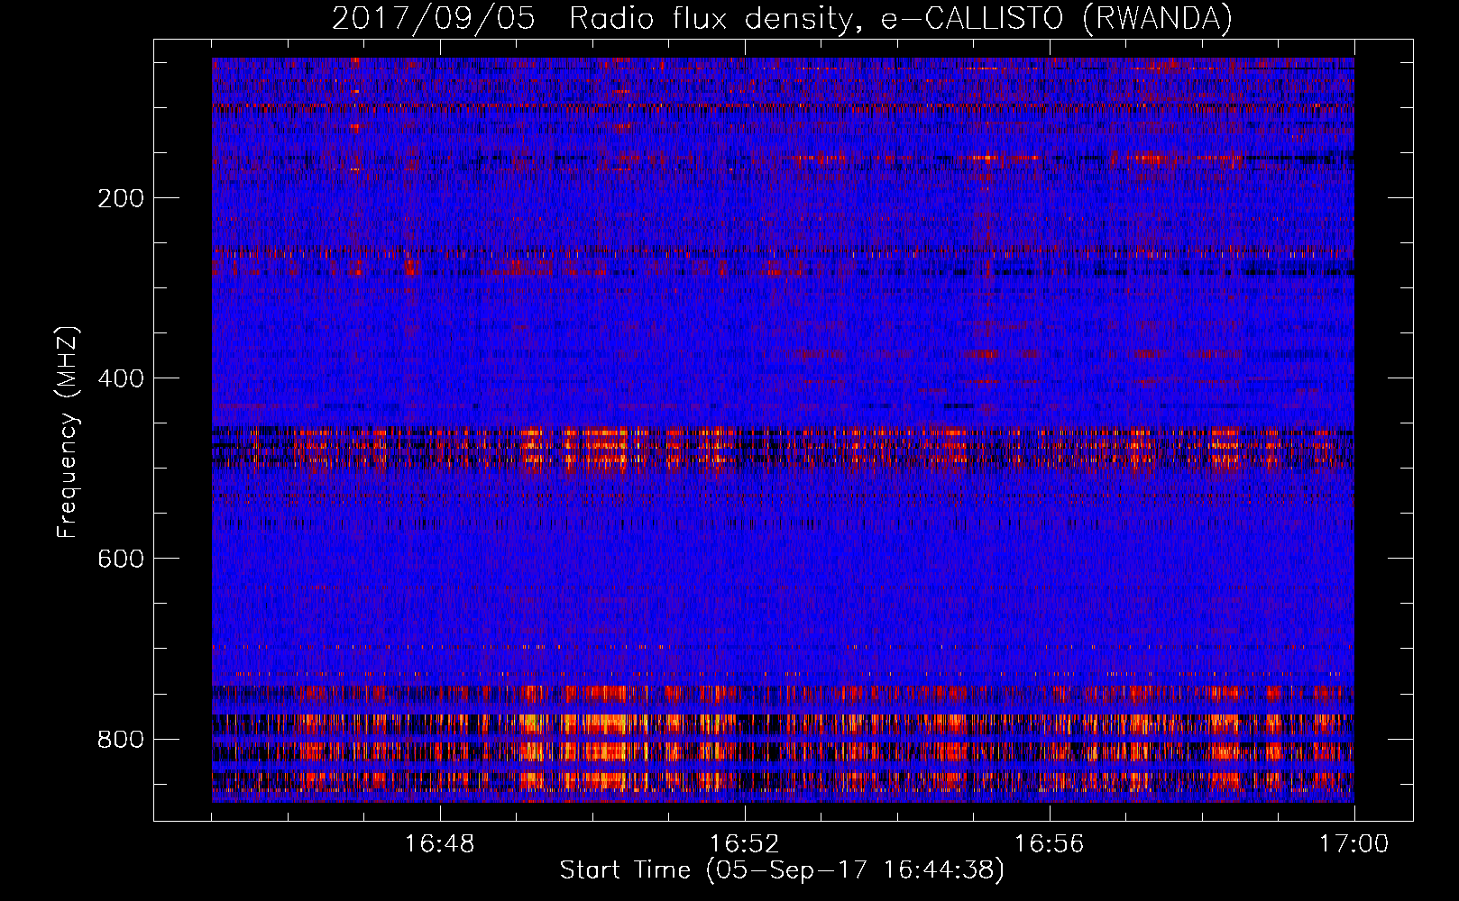Click the 16:52 time tick label
Viewport: 1459px width, 901px height.
coord(745,844)
